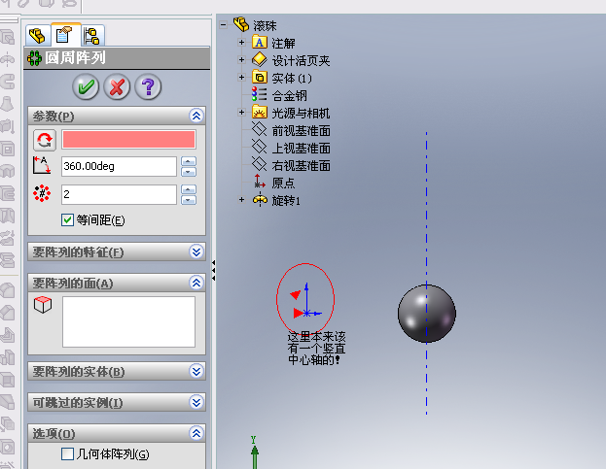Screen dimensions: 606x469
Task: Expand the 旋转1 feature node
Action: [241, 200]
